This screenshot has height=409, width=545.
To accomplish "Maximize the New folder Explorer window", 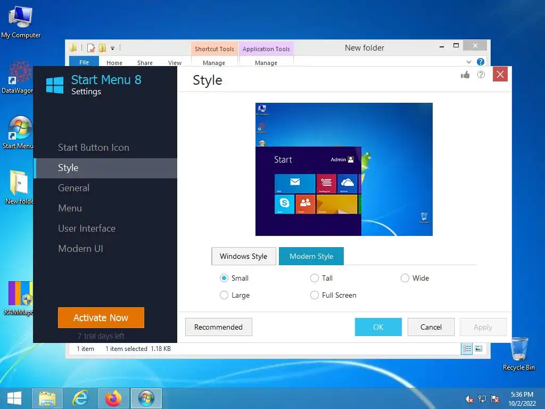I will coord(456,46).
